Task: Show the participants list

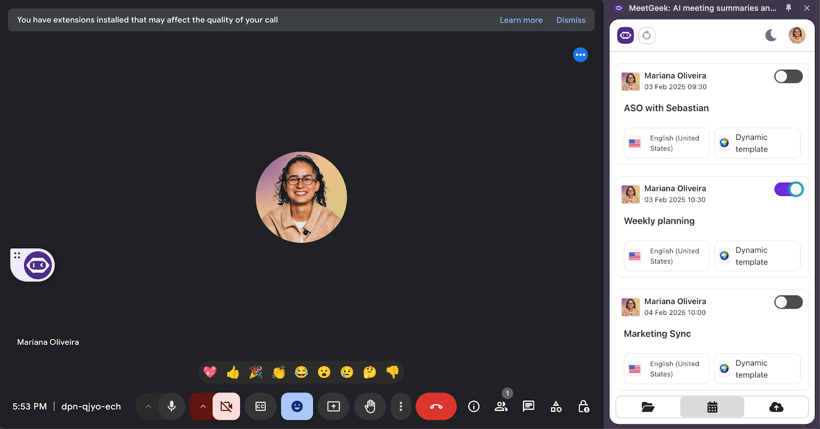Action: coord(501,406)
